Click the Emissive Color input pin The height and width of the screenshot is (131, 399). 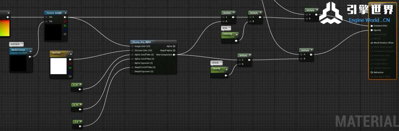(372, 25)
